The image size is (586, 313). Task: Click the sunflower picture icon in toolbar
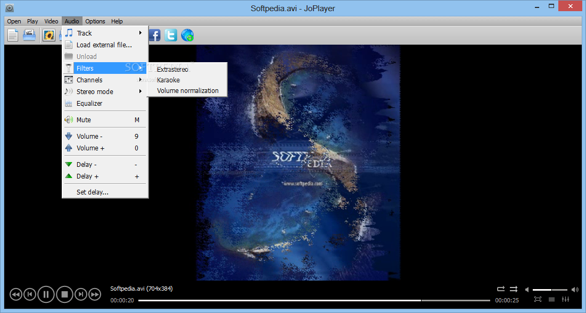click(x=48, y=35)
